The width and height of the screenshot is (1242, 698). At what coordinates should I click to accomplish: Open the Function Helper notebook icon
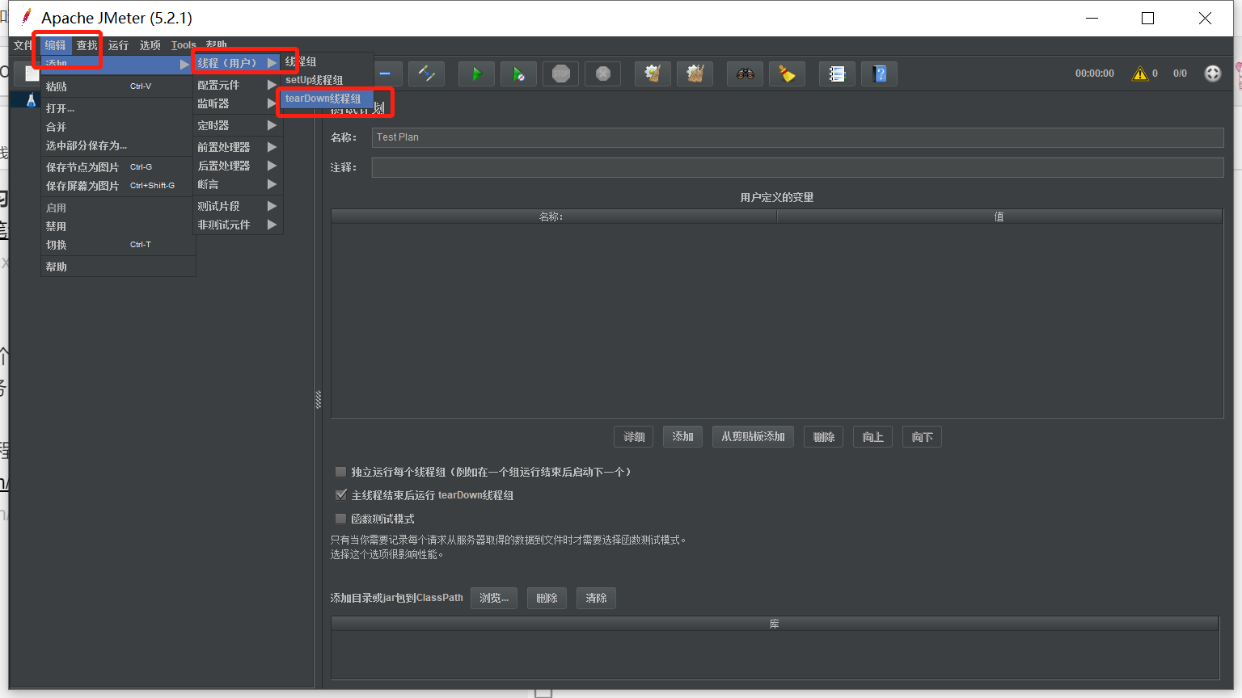tap(837, 74)
